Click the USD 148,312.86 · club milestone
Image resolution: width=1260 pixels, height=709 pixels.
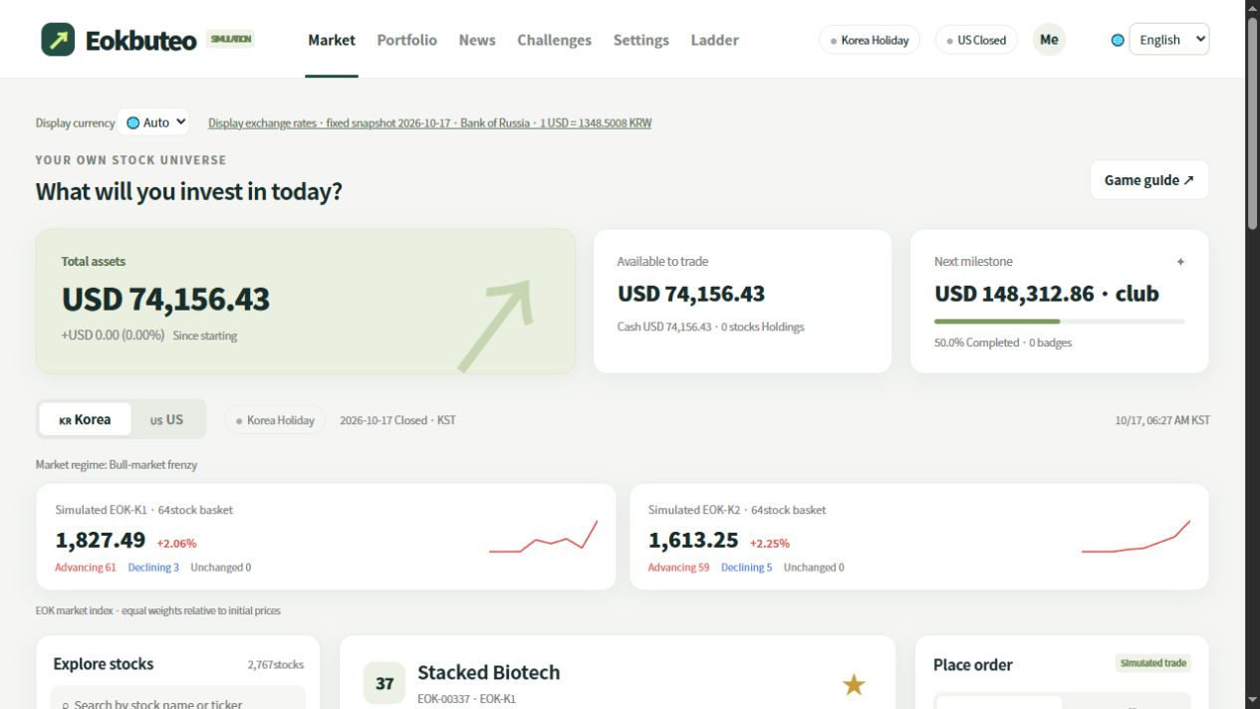[1047, 294]
